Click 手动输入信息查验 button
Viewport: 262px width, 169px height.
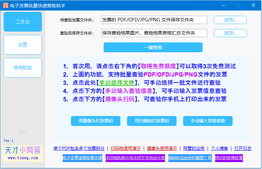click(x=208, y=121)
